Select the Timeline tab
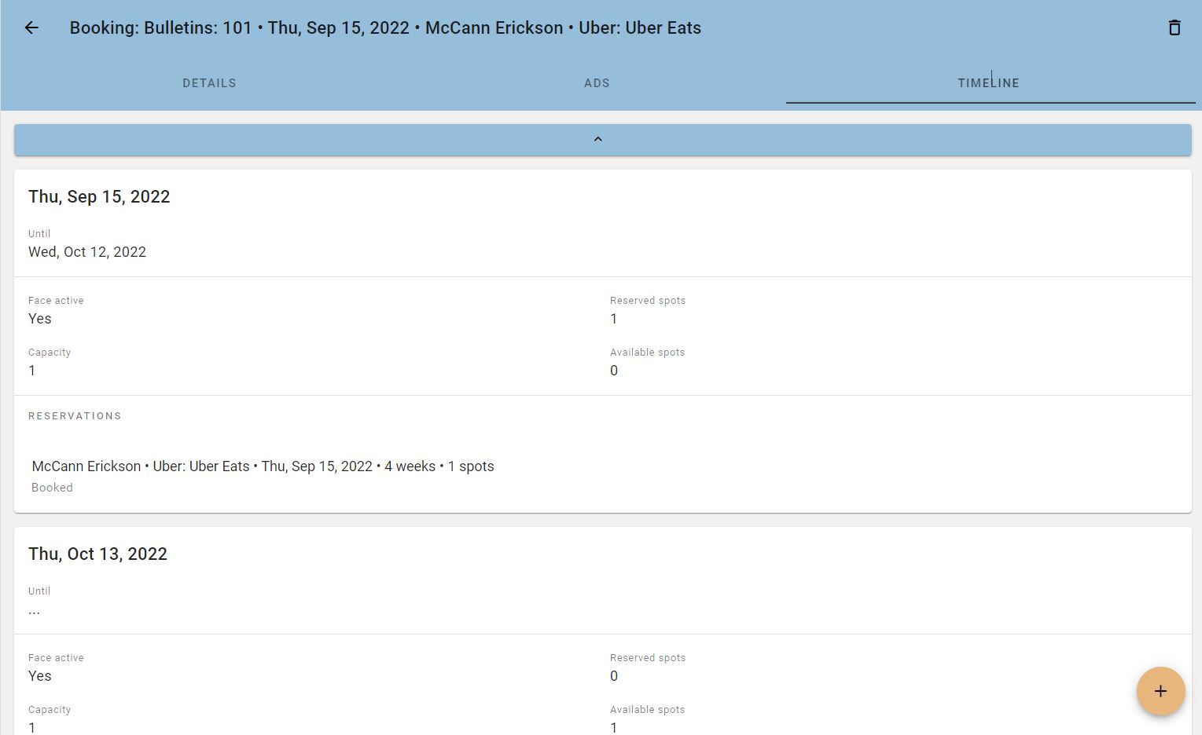Screen dimensions: 1202x735 [988, 83]
